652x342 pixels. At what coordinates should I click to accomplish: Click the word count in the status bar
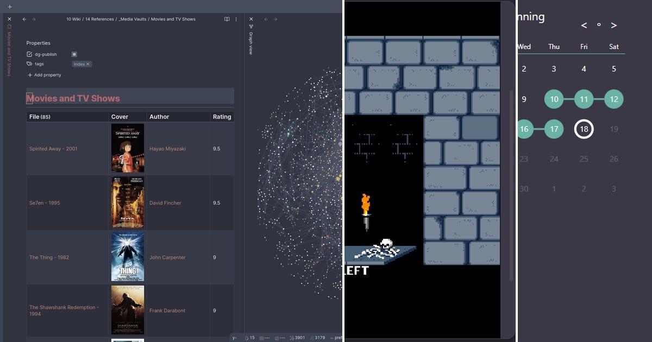pos(298,337)
